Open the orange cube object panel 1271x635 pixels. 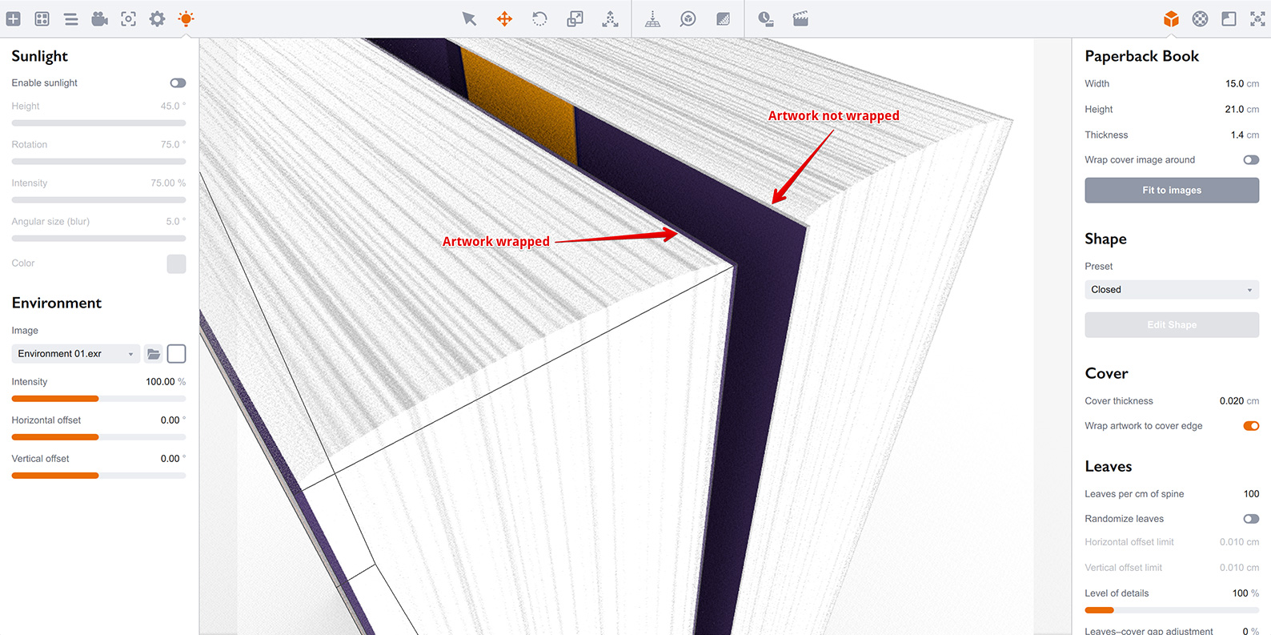(1171, 18)
